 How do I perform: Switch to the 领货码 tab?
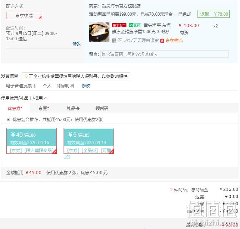point(102,108)
